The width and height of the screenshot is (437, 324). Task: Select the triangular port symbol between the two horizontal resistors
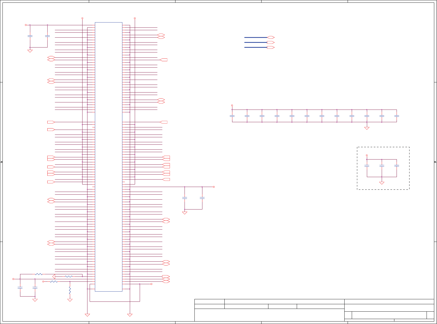click(54, 276)
